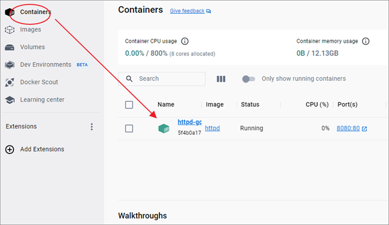Open Dev Environments section
The height and width of the screenshot is (225, 389).
pyautogui.click(x=46, y=65)
